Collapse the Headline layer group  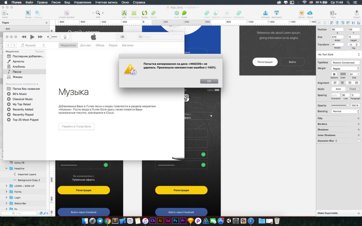[7, 169]
